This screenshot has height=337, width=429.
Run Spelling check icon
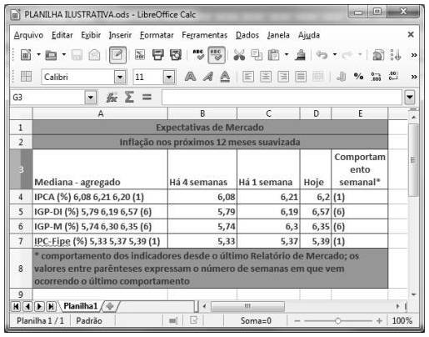pyautogui.click(x=198, y=55)
